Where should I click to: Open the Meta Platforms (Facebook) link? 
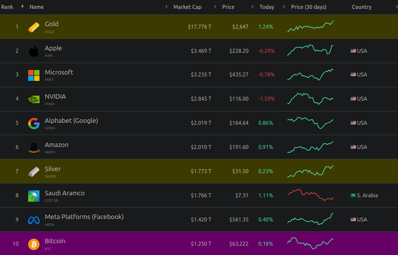click(84, 217)
